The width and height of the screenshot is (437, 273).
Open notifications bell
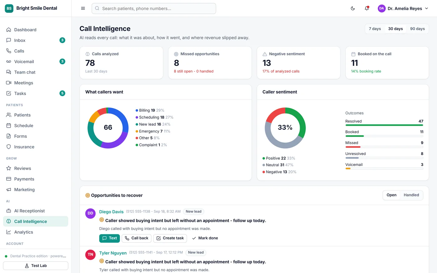367,8
